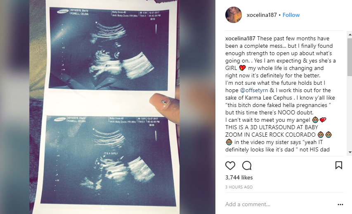
Task: Open the @offsetyrn mention in caption
Action: 254,90
